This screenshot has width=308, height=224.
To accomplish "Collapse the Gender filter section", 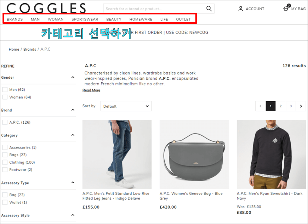I will pos(73,77).
